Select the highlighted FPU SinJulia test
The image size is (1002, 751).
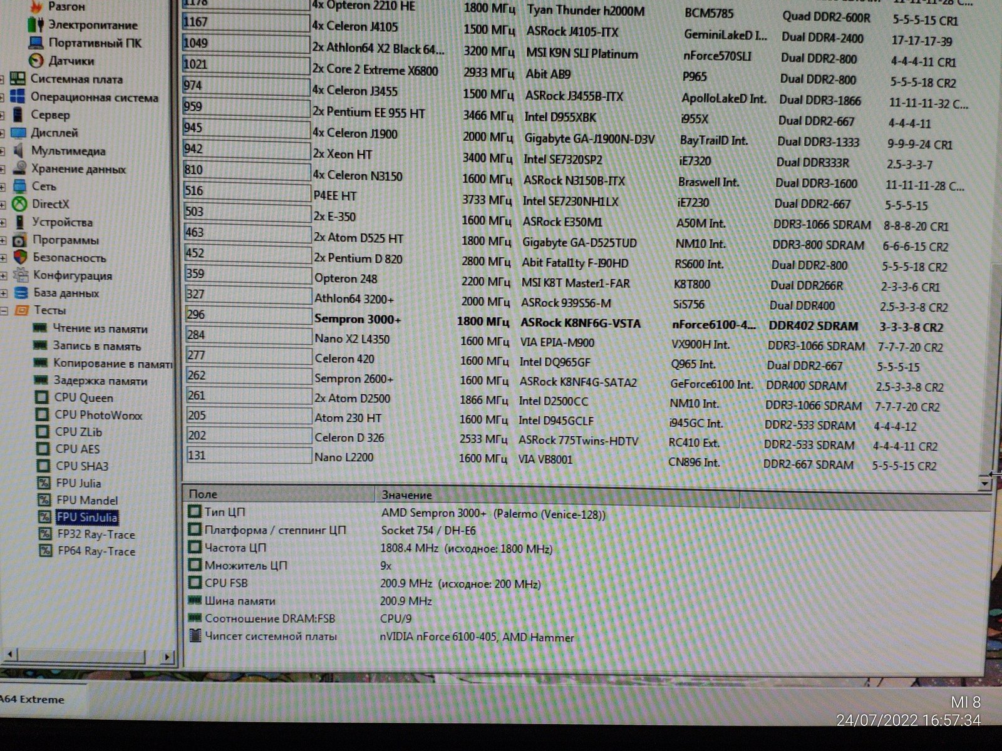pyautogui.click(x=87, y=517)
